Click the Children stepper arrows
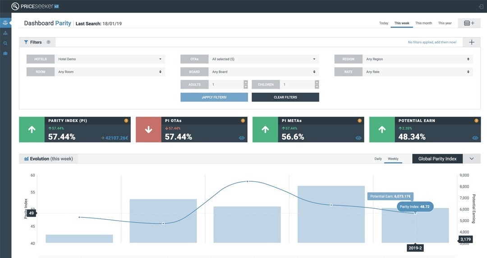487x258 pixels. pos(317,84)
